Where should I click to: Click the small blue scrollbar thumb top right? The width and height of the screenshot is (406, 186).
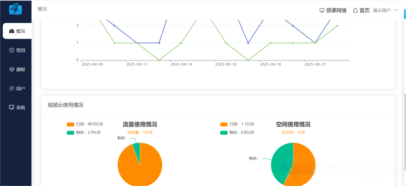point(405,14)
